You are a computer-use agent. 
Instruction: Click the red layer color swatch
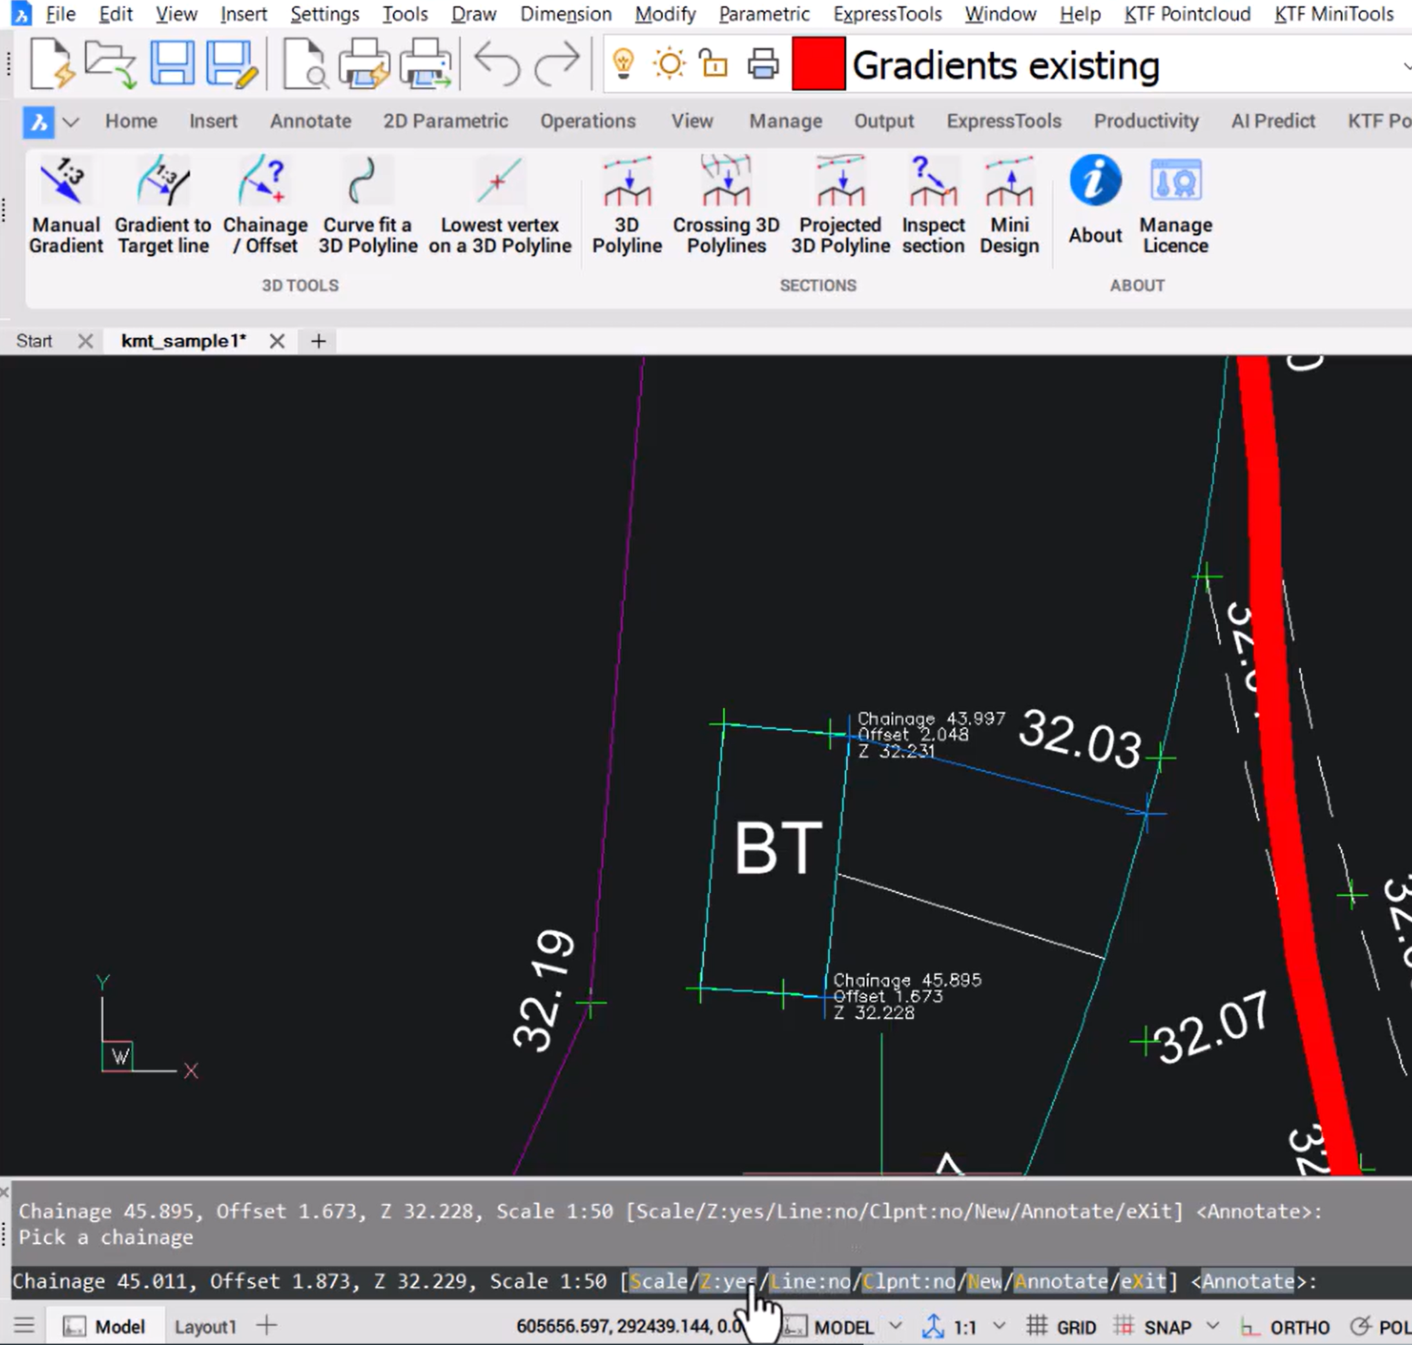[x=817, y=64]
